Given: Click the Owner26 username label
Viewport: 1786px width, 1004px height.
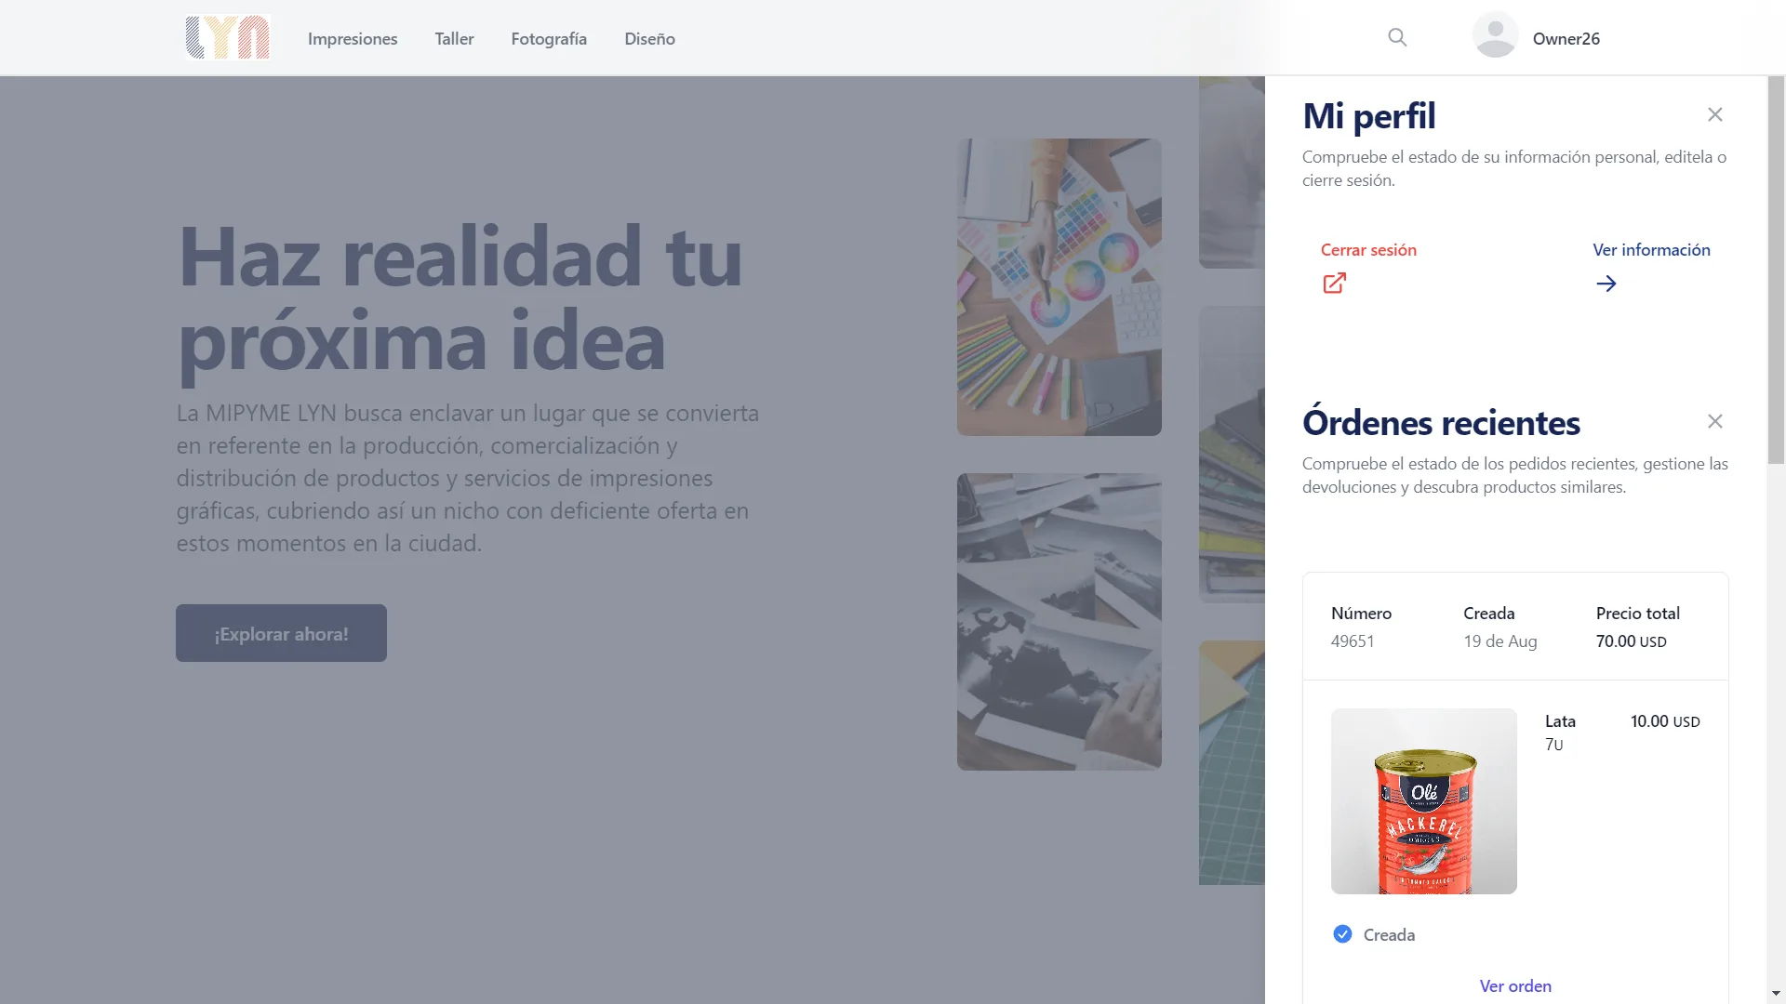Looking at the screenshot, I should click(1566, 38).
